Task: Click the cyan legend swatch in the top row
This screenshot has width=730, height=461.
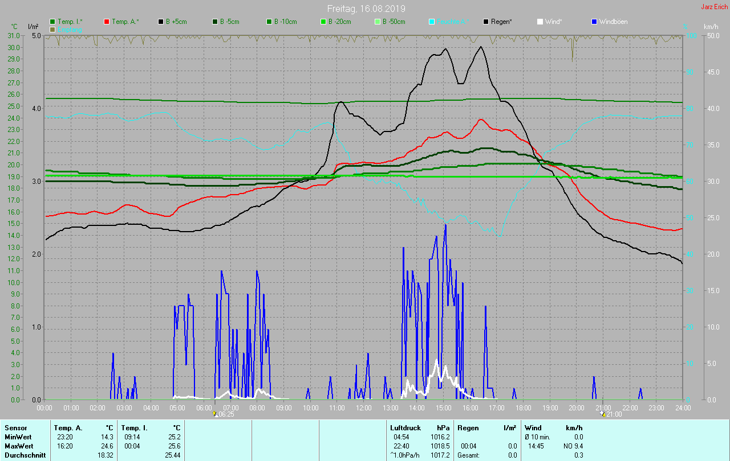Action: coord(432,22)
